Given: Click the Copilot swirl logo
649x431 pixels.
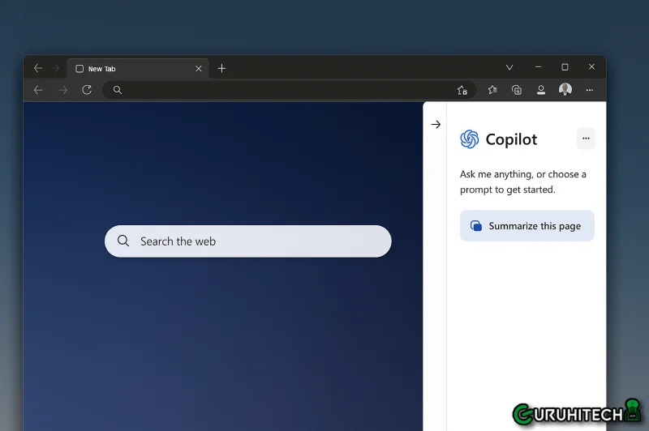Looking at the screenshot, I should click(x=470, y=139).
